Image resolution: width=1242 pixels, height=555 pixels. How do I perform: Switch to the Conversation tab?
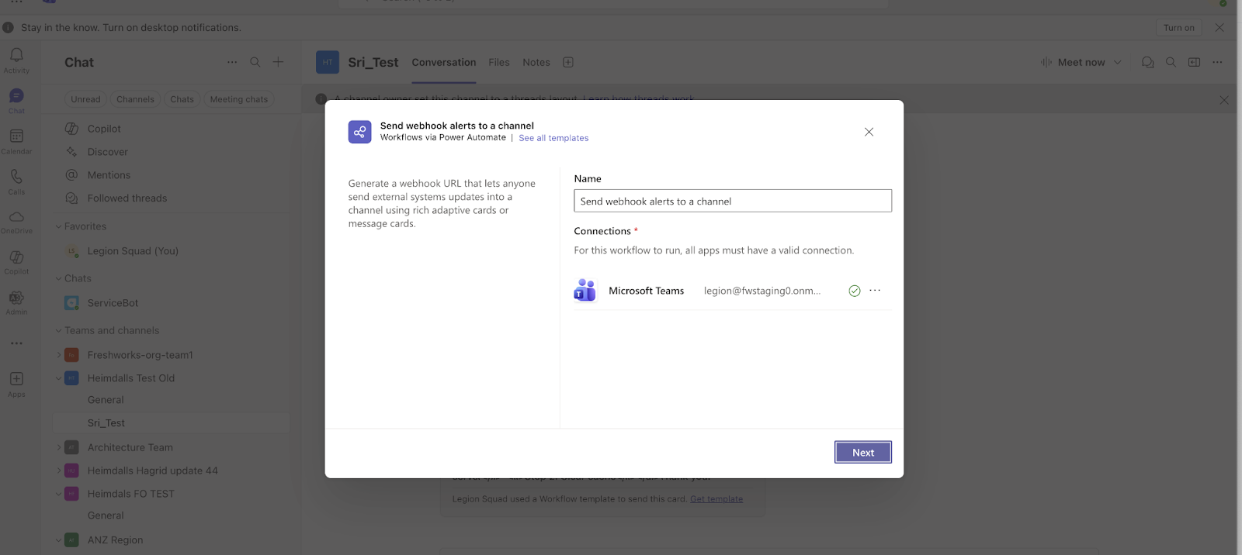click(x=444, y=62)
